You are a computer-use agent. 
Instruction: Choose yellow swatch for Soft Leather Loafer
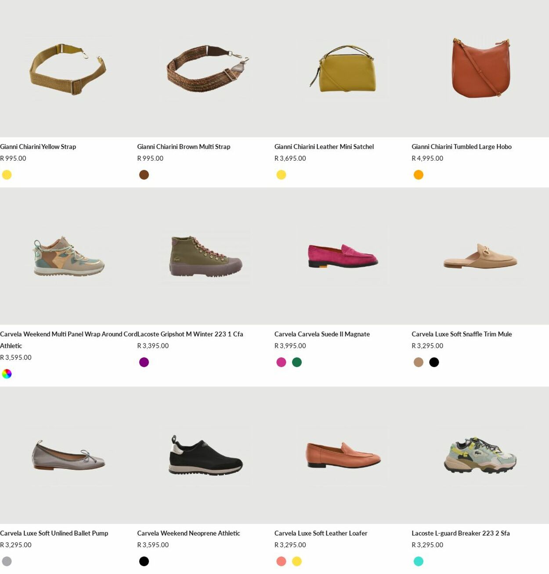(297, 561)
